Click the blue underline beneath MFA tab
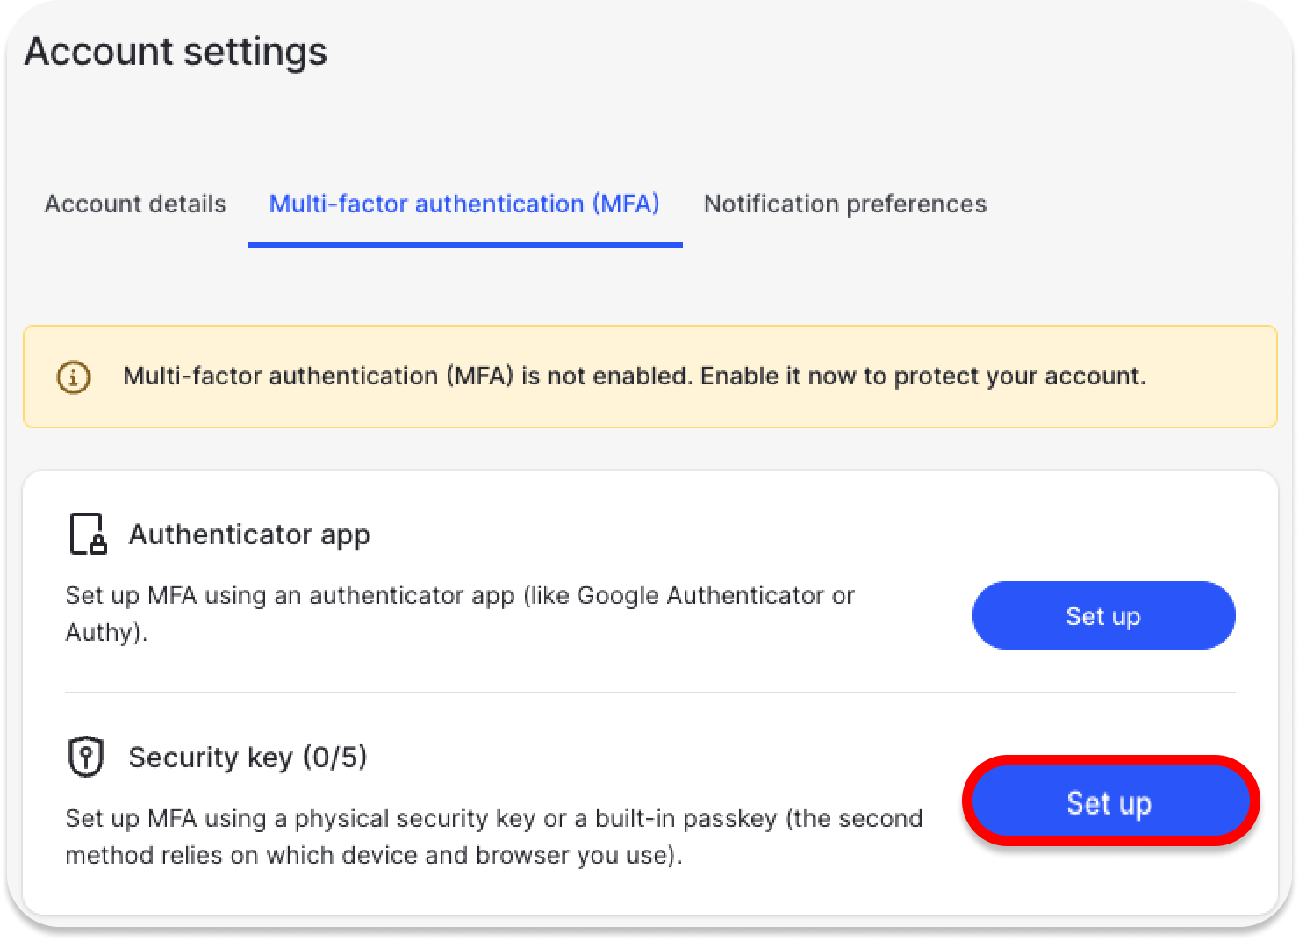Image resolution: width=1299 pixels, height=941 pixels. [464, 245]
